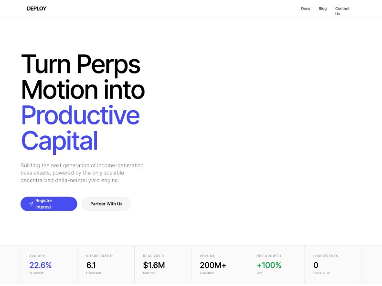Click the Paid out label under $1.6M
Screen dimensions: 382x286
[149, 273]
